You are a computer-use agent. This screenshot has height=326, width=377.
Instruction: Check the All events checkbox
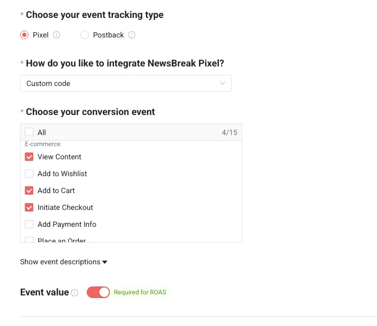pyautogui.click(x=29, y=132)
